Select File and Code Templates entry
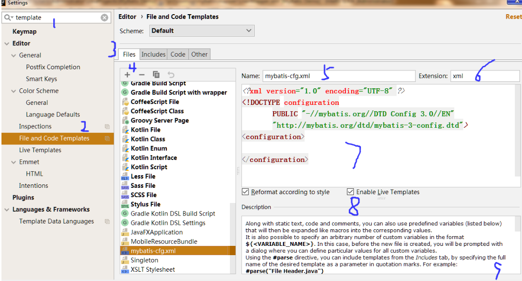Screen dimensions: 522x281 tap(58, 138)
